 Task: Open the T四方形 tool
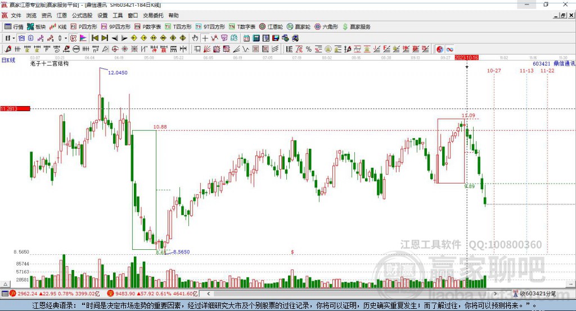[178, 27]
